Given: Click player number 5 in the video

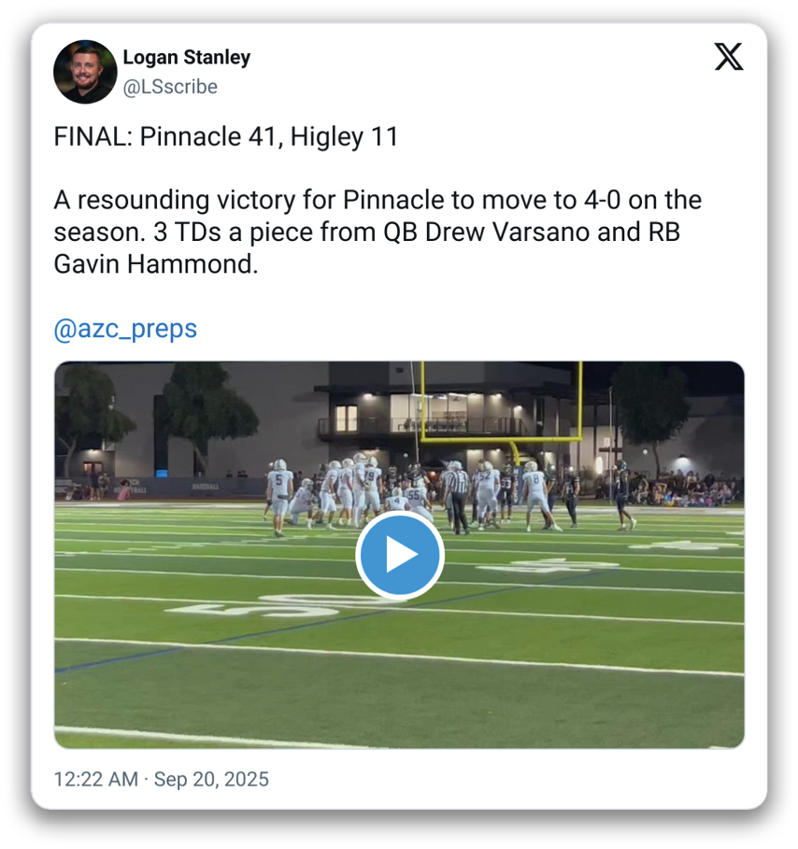Looking at the screenshot, I should pos(279,497).
